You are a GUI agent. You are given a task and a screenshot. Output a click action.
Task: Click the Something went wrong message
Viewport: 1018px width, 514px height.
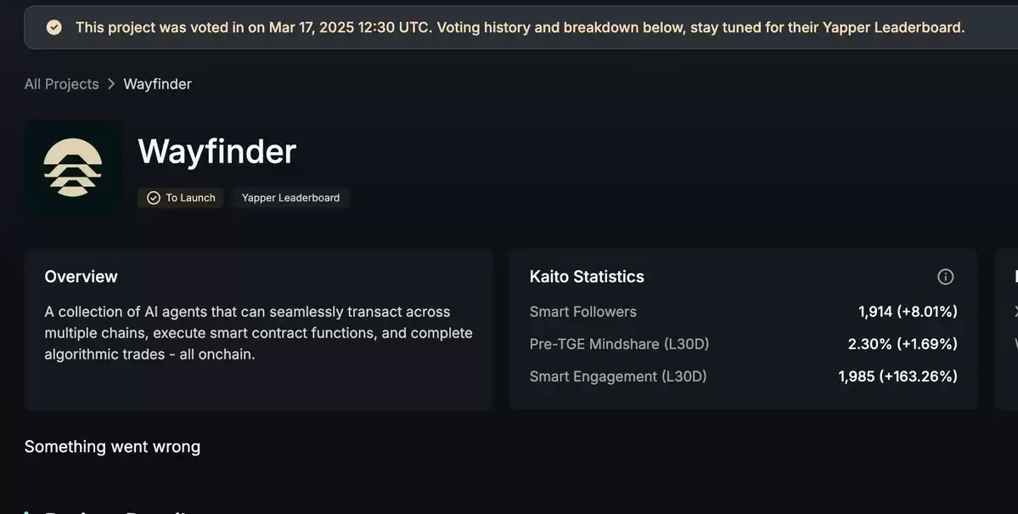pyautogui.click(x=112, y=447)
